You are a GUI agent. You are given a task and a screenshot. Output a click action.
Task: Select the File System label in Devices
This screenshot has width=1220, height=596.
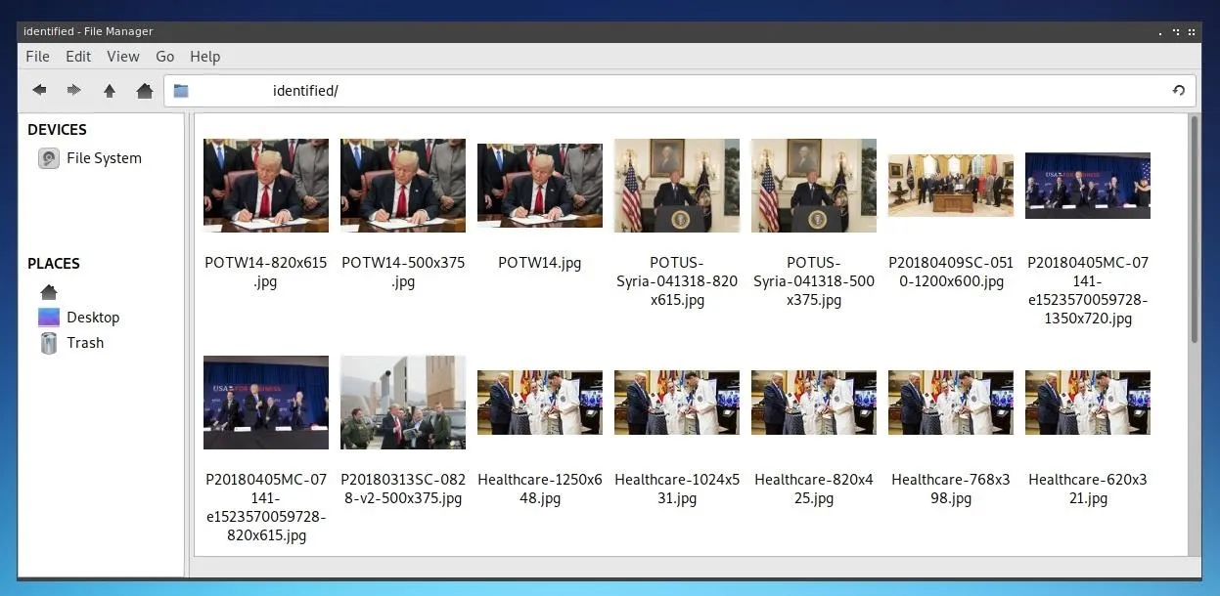click(104, 158)
